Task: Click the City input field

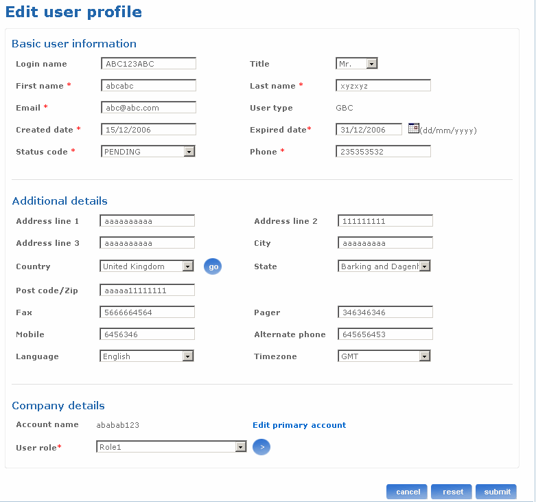Action: click(385, 243)
